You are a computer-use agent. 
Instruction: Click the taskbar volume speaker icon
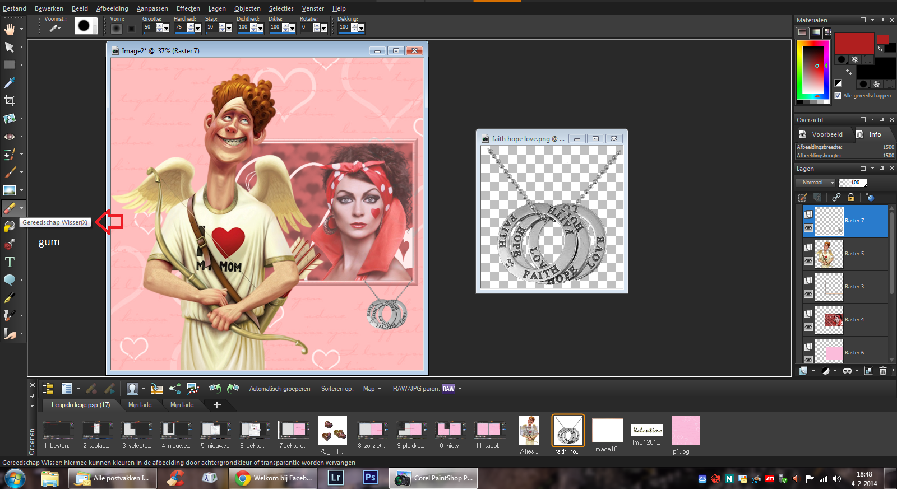point(837,479)
